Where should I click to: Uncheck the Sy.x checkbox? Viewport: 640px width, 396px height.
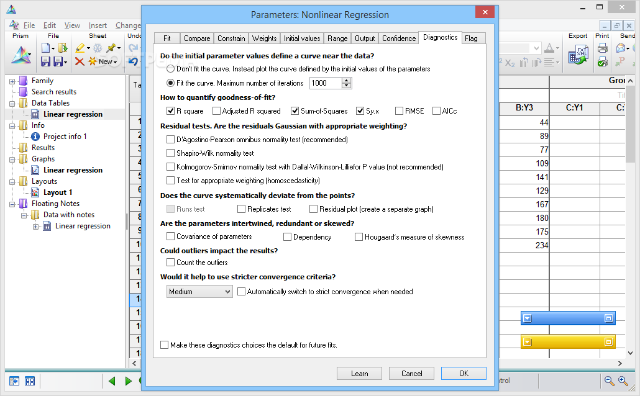point(360,111)
